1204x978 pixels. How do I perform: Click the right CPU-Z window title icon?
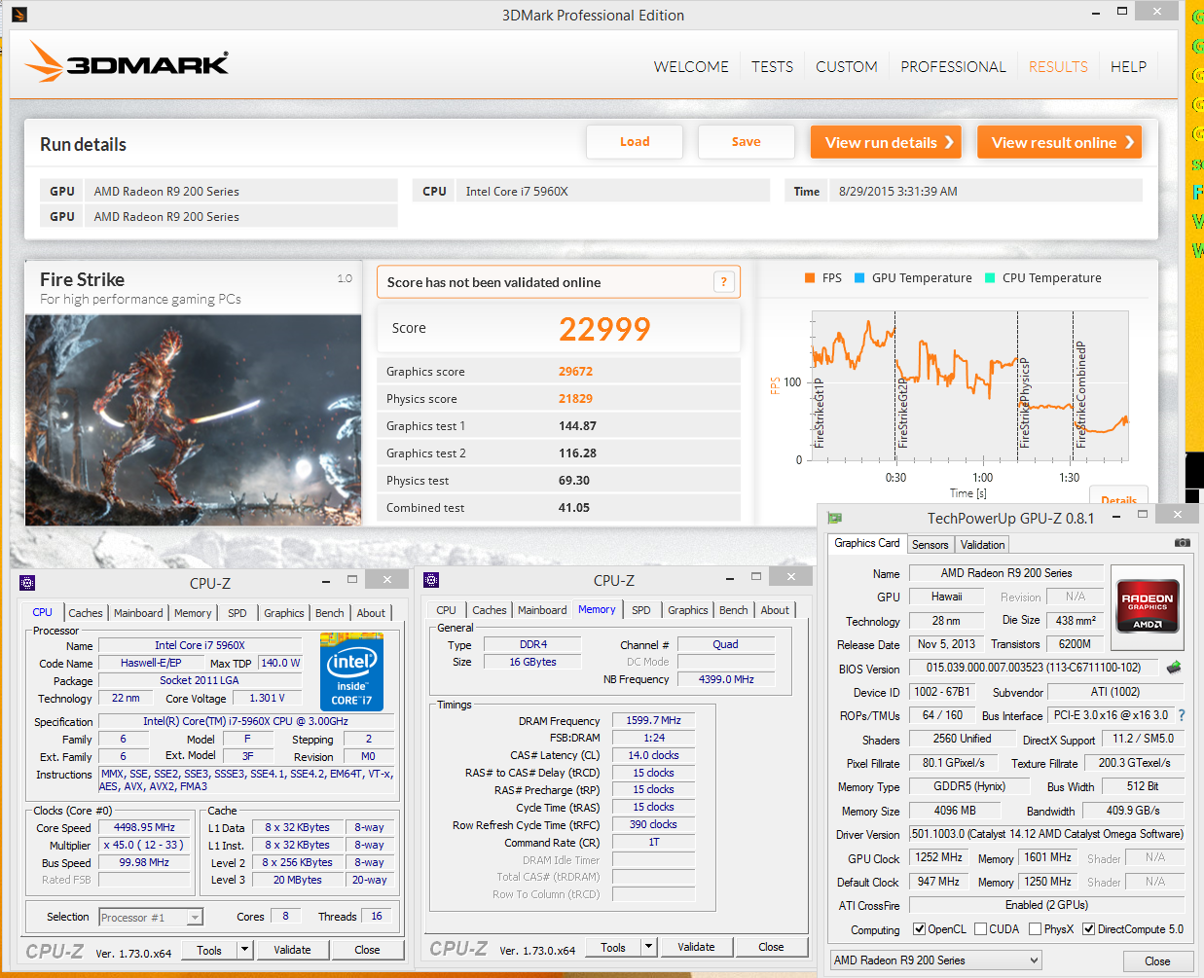[431, 580]
